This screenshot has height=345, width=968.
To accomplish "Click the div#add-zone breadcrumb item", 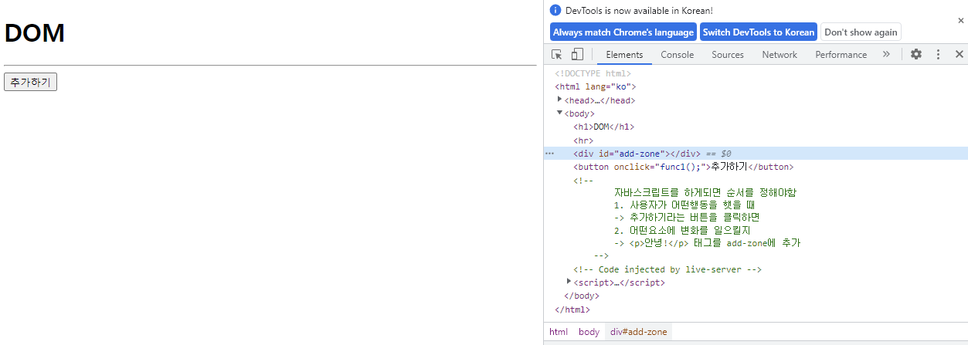I will tap(639, 332).
